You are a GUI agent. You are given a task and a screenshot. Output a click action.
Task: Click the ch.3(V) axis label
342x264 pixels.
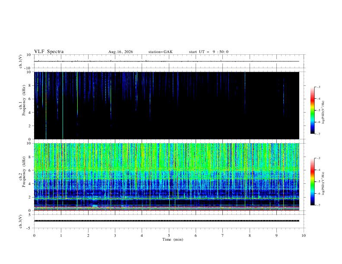[20, 221]
